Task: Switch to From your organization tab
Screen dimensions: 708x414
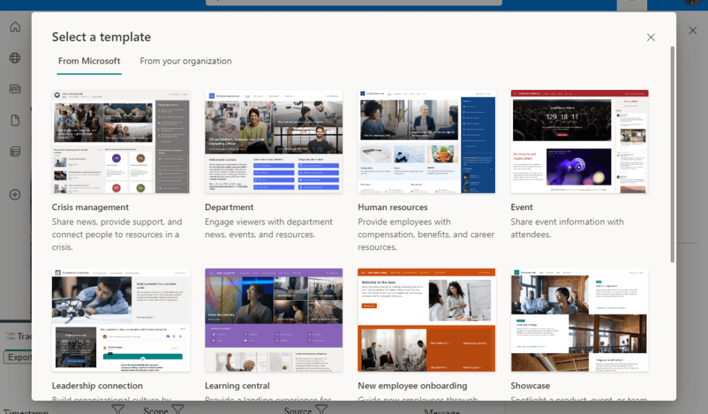Action: point(185,61)
